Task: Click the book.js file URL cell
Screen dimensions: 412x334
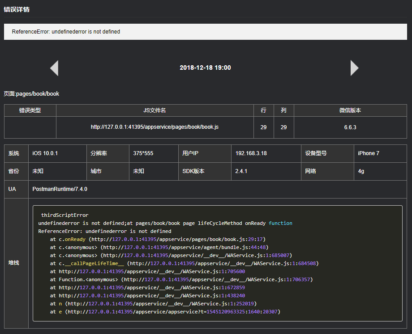Action: 155,127
